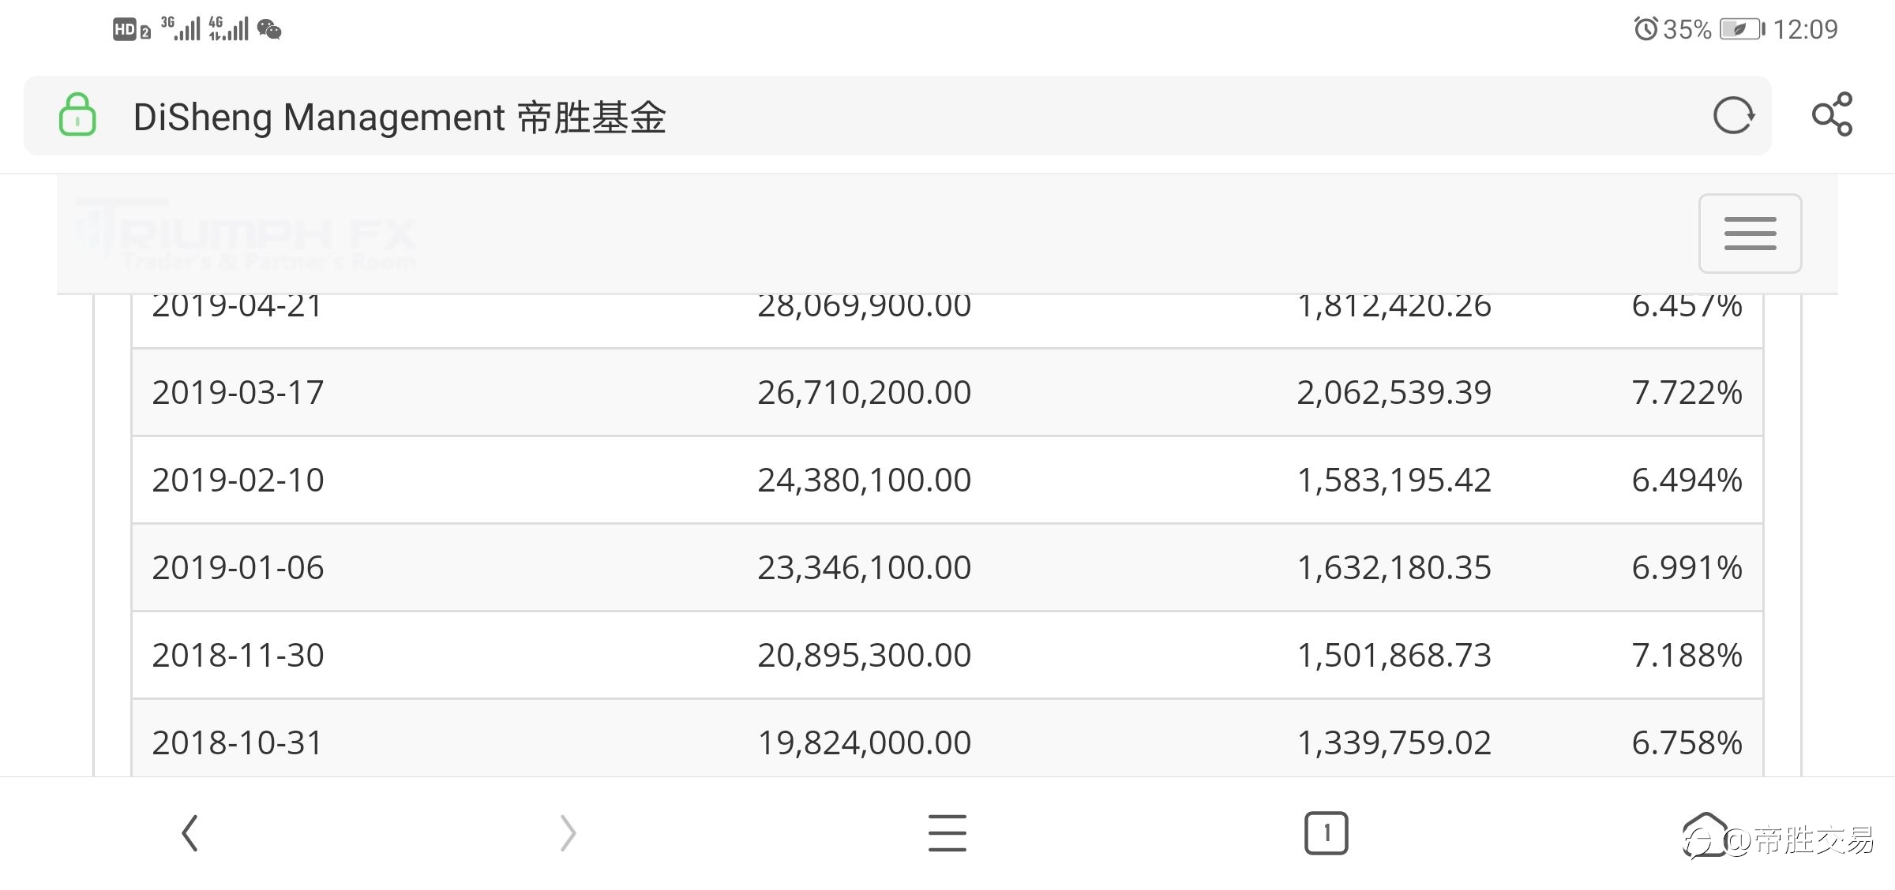Tap the home icon in bottom bar

(1705, 833)
